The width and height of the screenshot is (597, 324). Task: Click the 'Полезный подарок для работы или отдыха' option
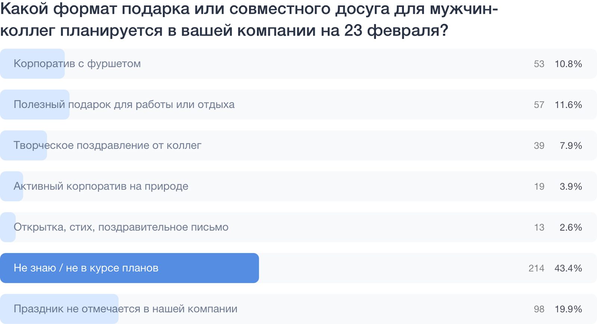tap(149, 104)
